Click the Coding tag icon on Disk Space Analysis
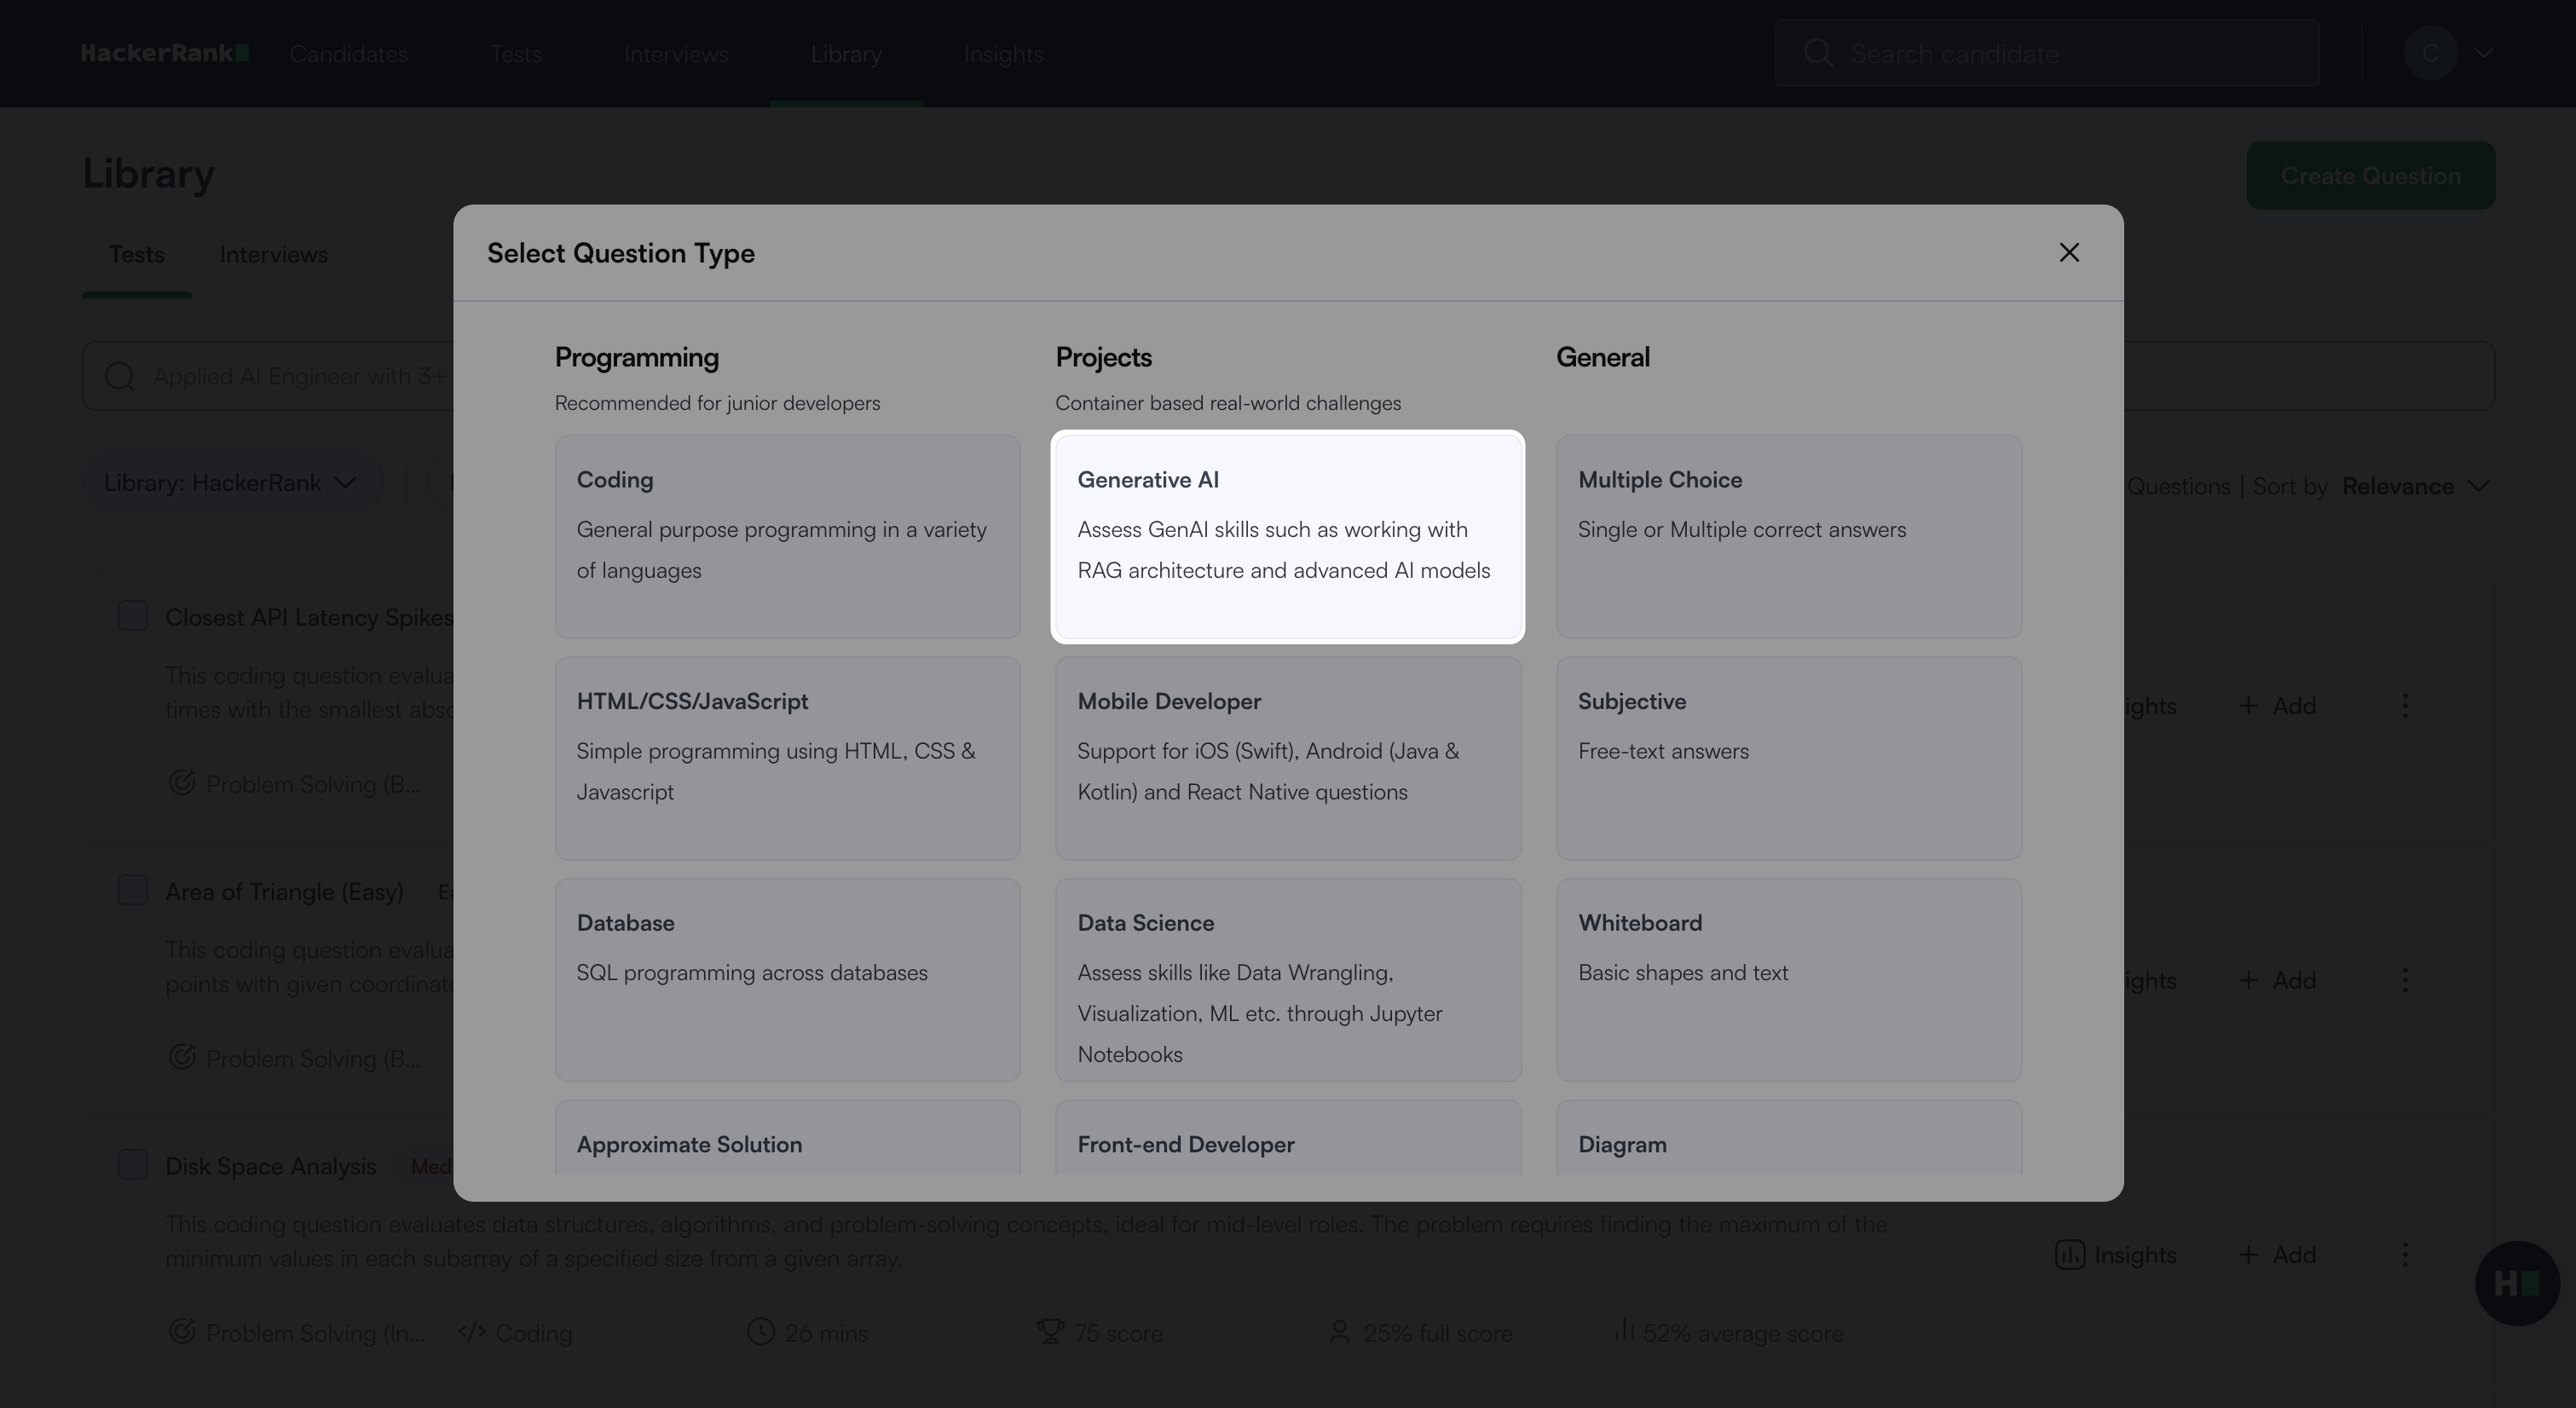The height and width of the screenshot is (1408, 2576). [x=472, y=1331]
